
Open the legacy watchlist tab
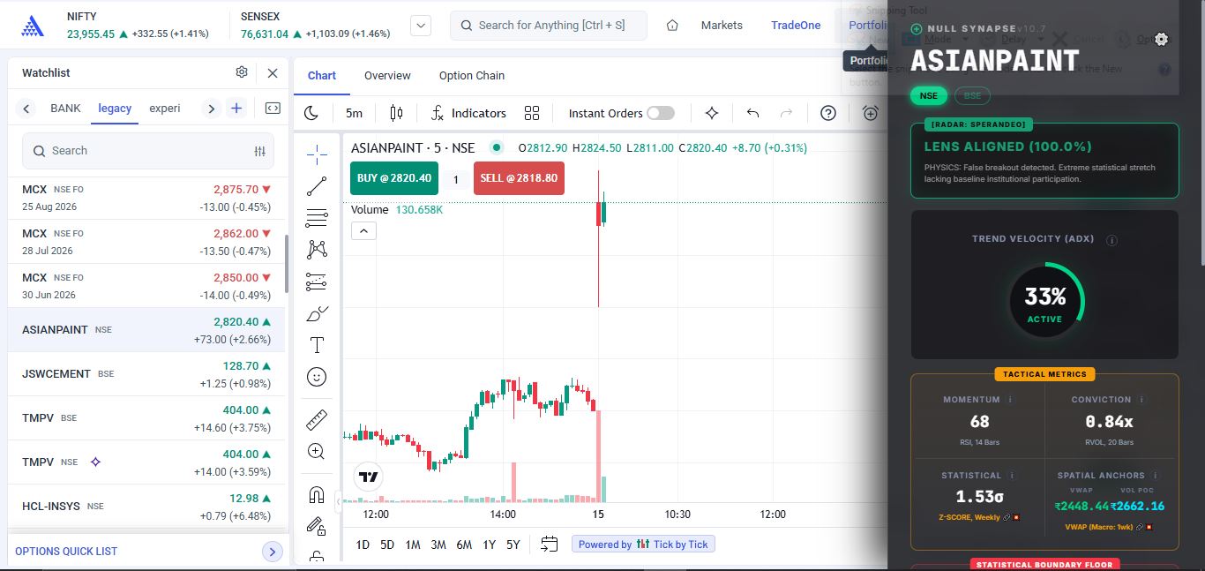[x=115, y=109]
